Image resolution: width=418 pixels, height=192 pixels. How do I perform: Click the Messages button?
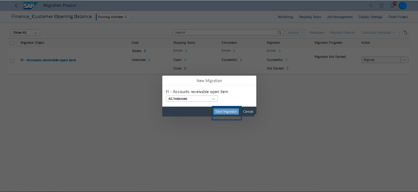click(317, 32)
